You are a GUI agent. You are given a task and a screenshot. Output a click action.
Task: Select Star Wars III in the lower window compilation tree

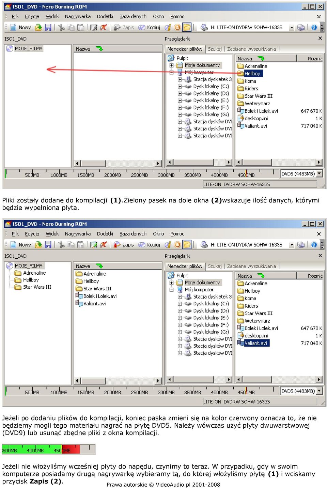(33, 287)
